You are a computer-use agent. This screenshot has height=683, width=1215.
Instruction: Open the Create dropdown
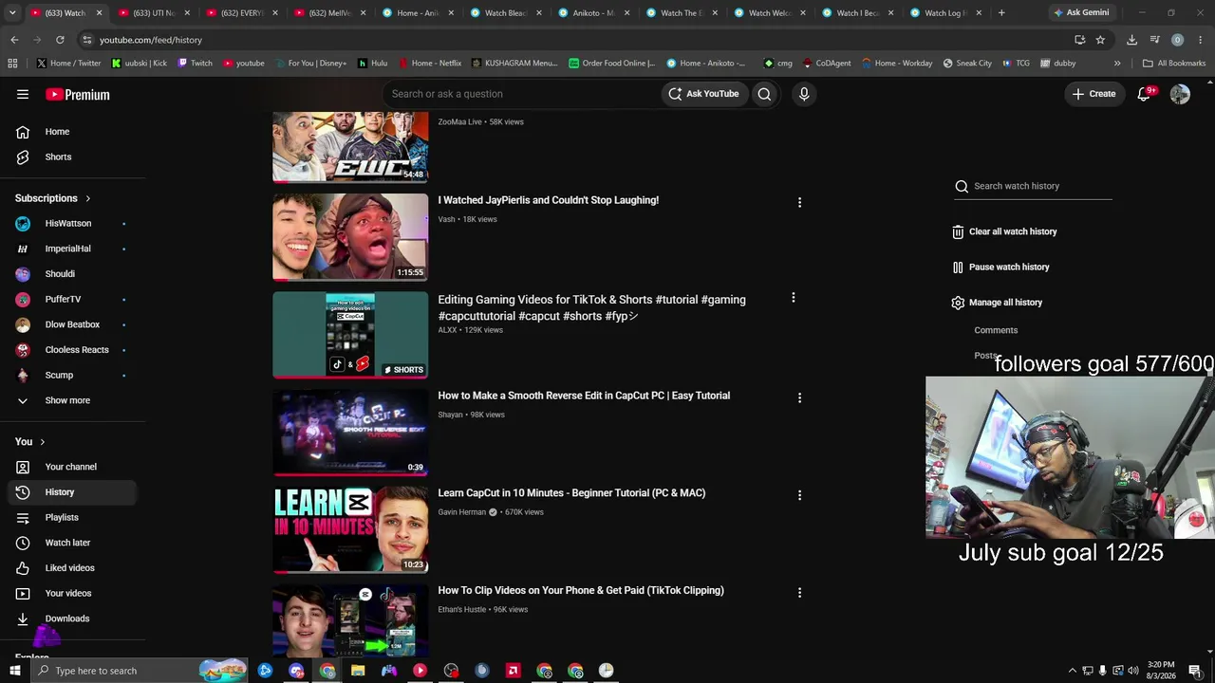[x=1093, y=94]
